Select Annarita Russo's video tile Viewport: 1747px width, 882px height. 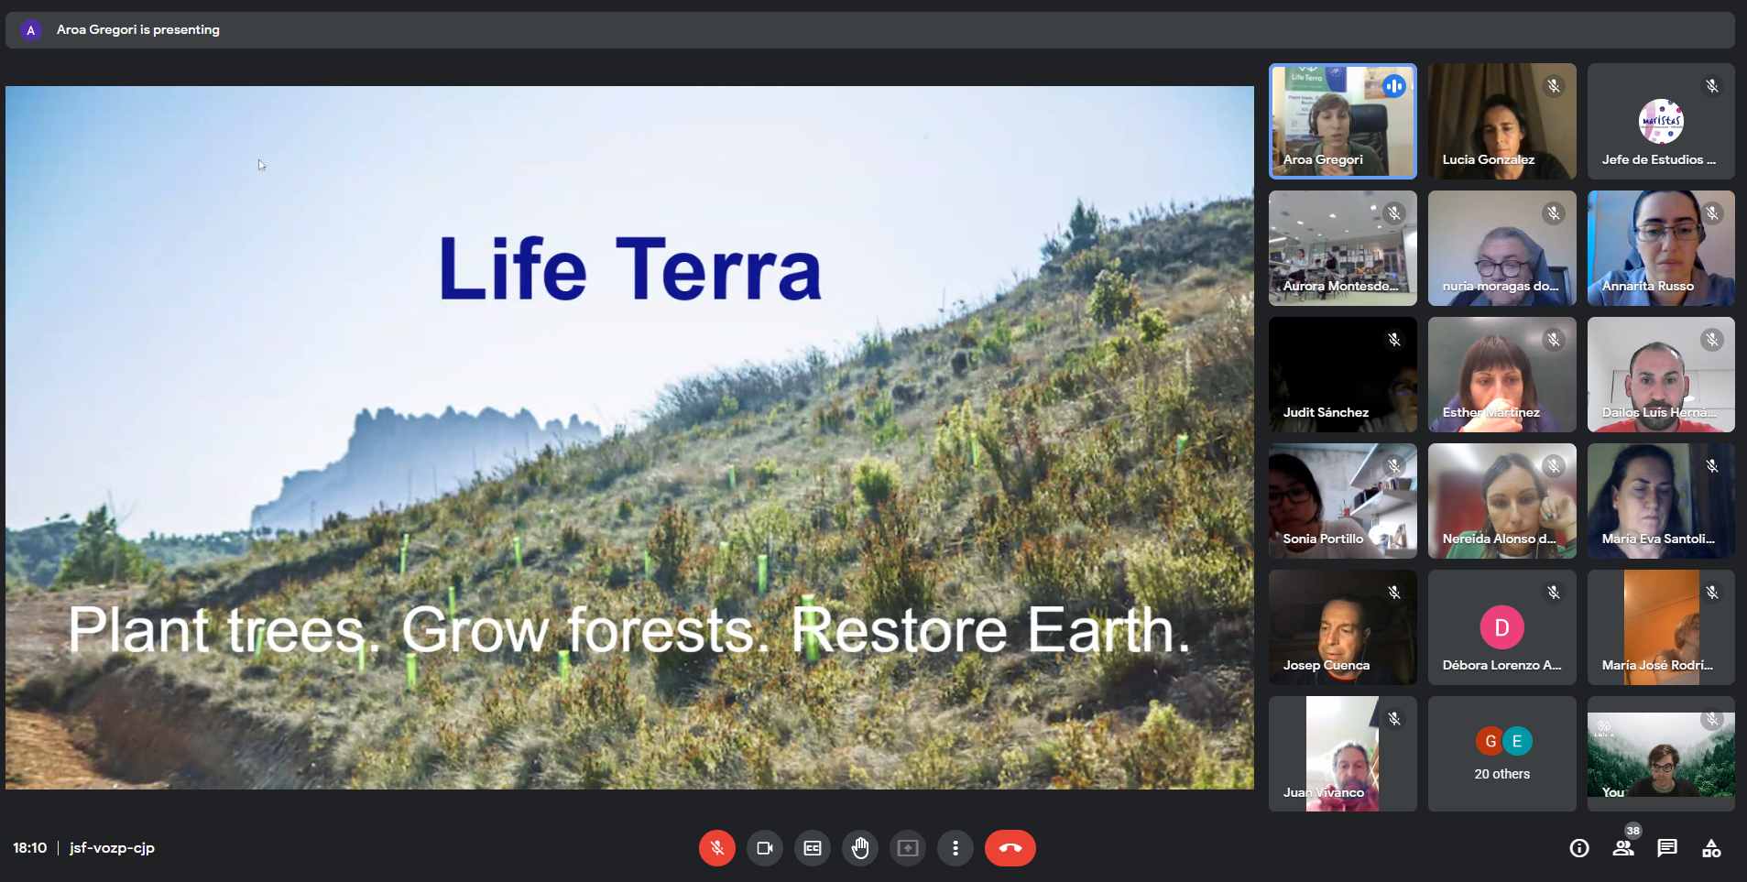coord(1661,248)
